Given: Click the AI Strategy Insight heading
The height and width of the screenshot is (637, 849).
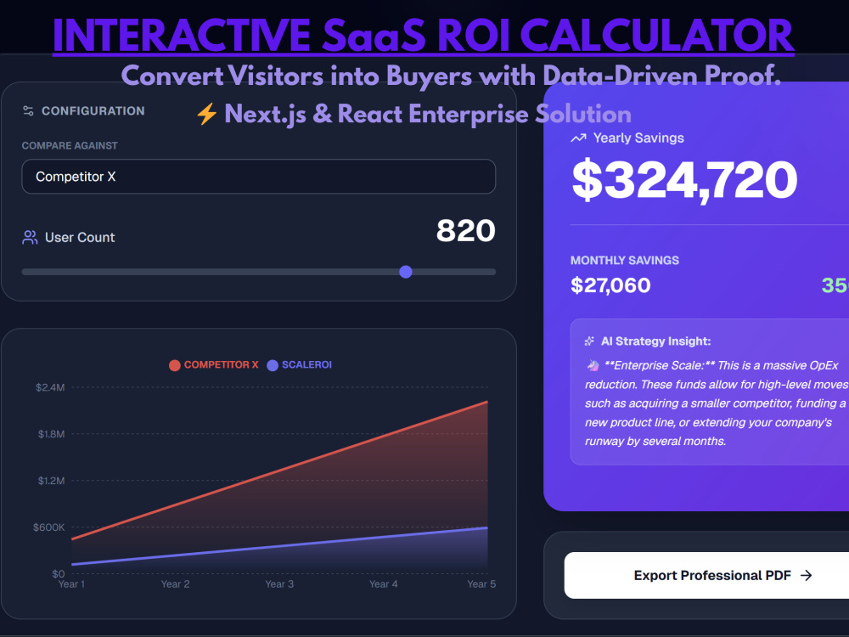Looking at the screenshot, I should pyautogui.click(x=655, y=341).
